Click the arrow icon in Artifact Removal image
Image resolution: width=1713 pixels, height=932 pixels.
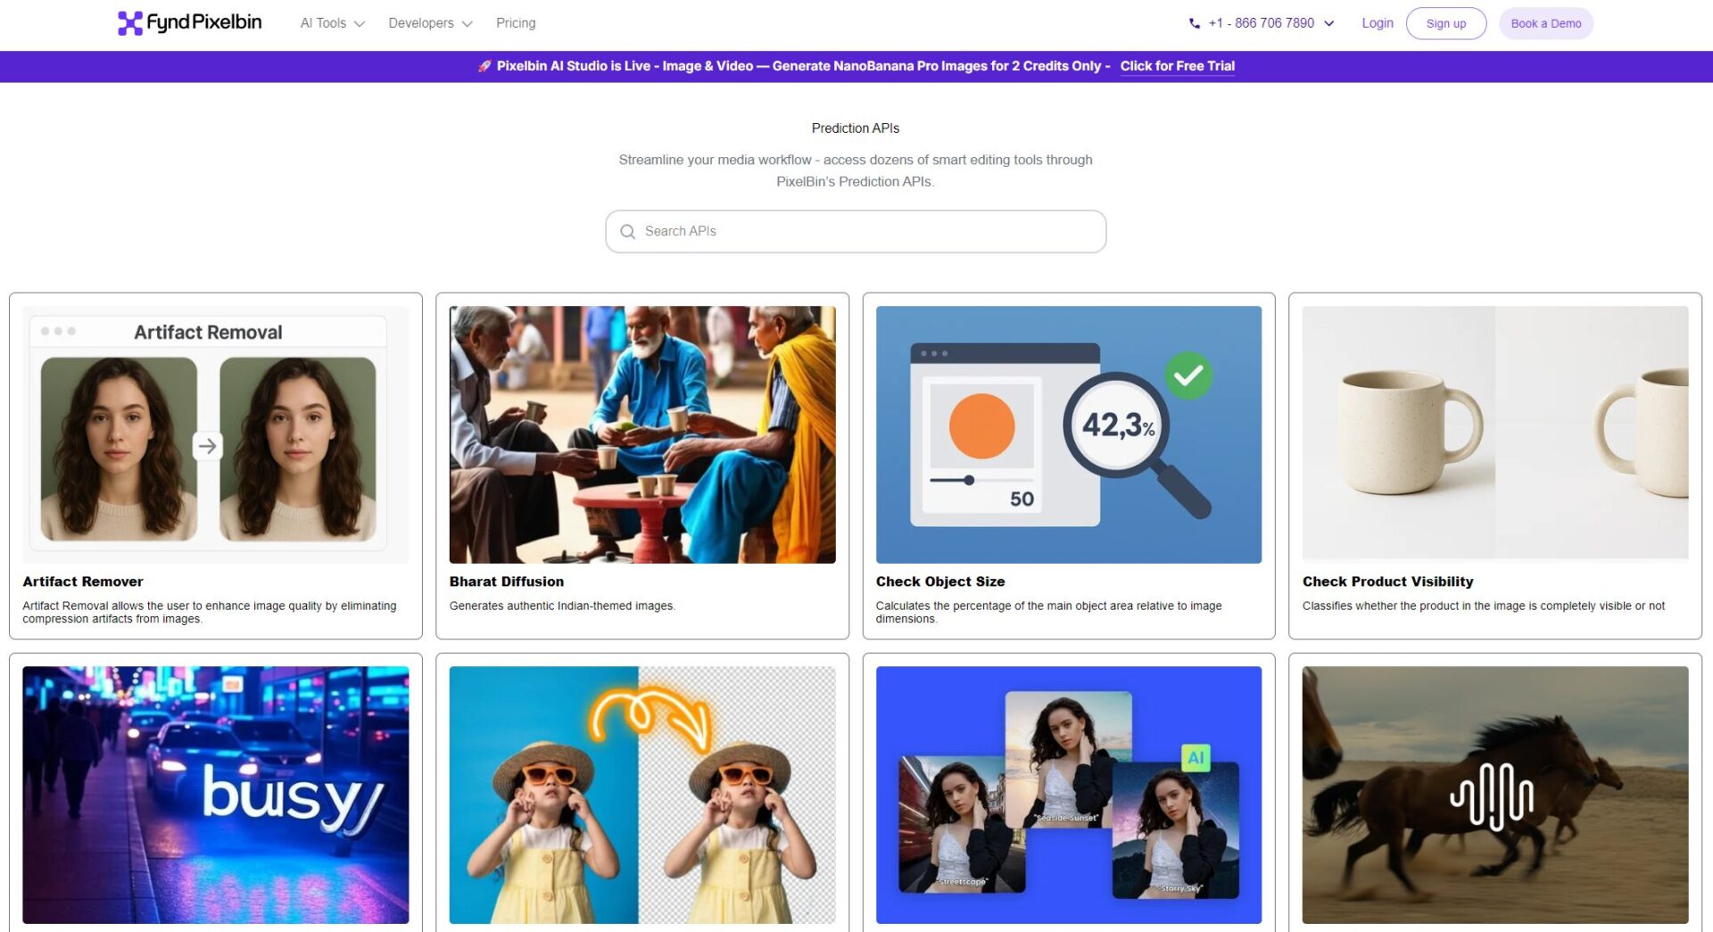207,446
